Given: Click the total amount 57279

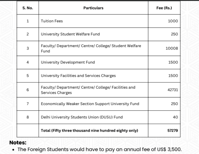Looking at the screenshot, I should [x=173, y=130].
